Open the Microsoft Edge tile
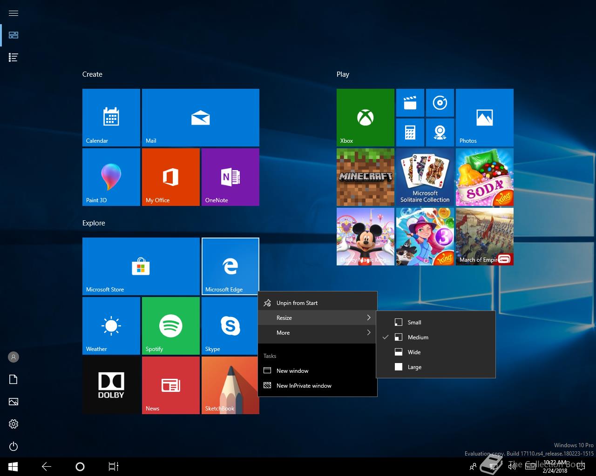Viewport: 596px width, 476px height. pos(230,266)
